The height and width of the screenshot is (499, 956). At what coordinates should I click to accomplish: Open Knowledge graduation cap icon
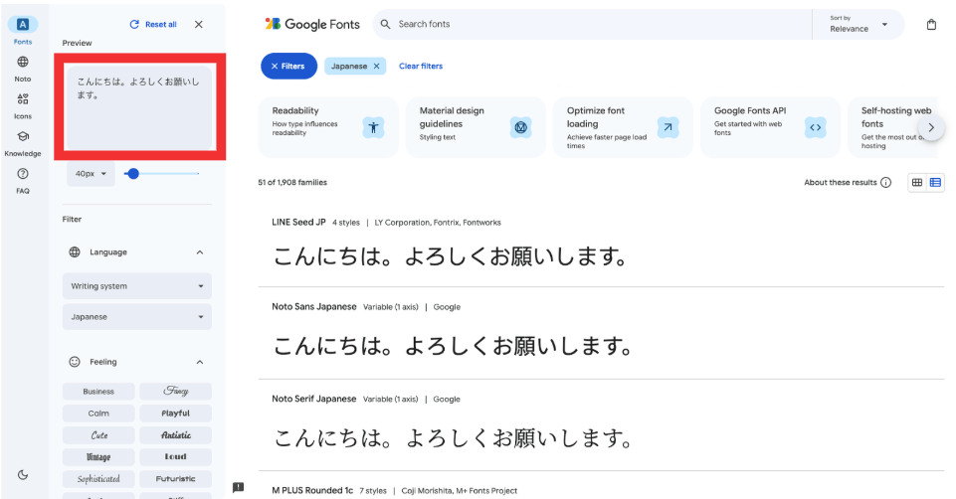(x=23, y=137)
